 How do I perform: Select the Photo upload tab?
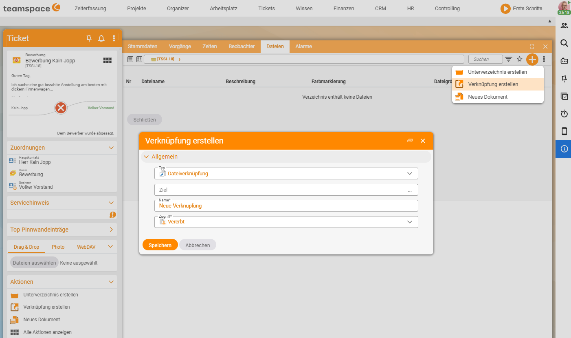[x=58, y=247]
